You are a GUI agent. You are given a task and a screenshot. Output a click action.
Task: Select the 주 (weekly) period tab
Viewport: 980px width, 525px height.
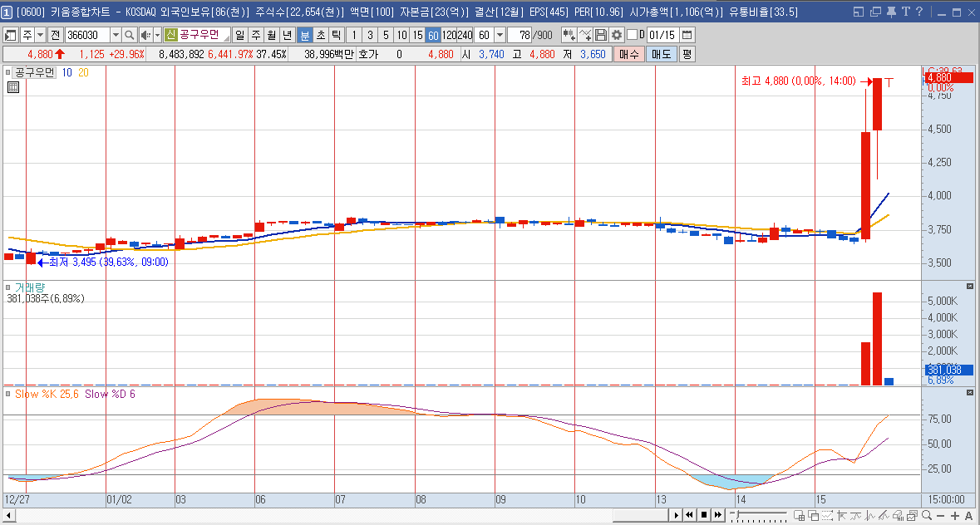tap(256, 36)
